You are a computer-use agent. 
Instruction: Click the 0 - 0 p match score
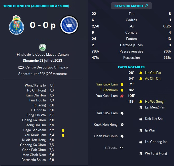click(43, 25)
